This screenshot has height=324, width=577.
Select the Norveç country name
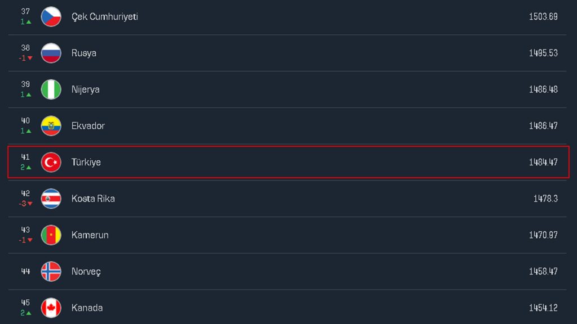coord(86,271)
